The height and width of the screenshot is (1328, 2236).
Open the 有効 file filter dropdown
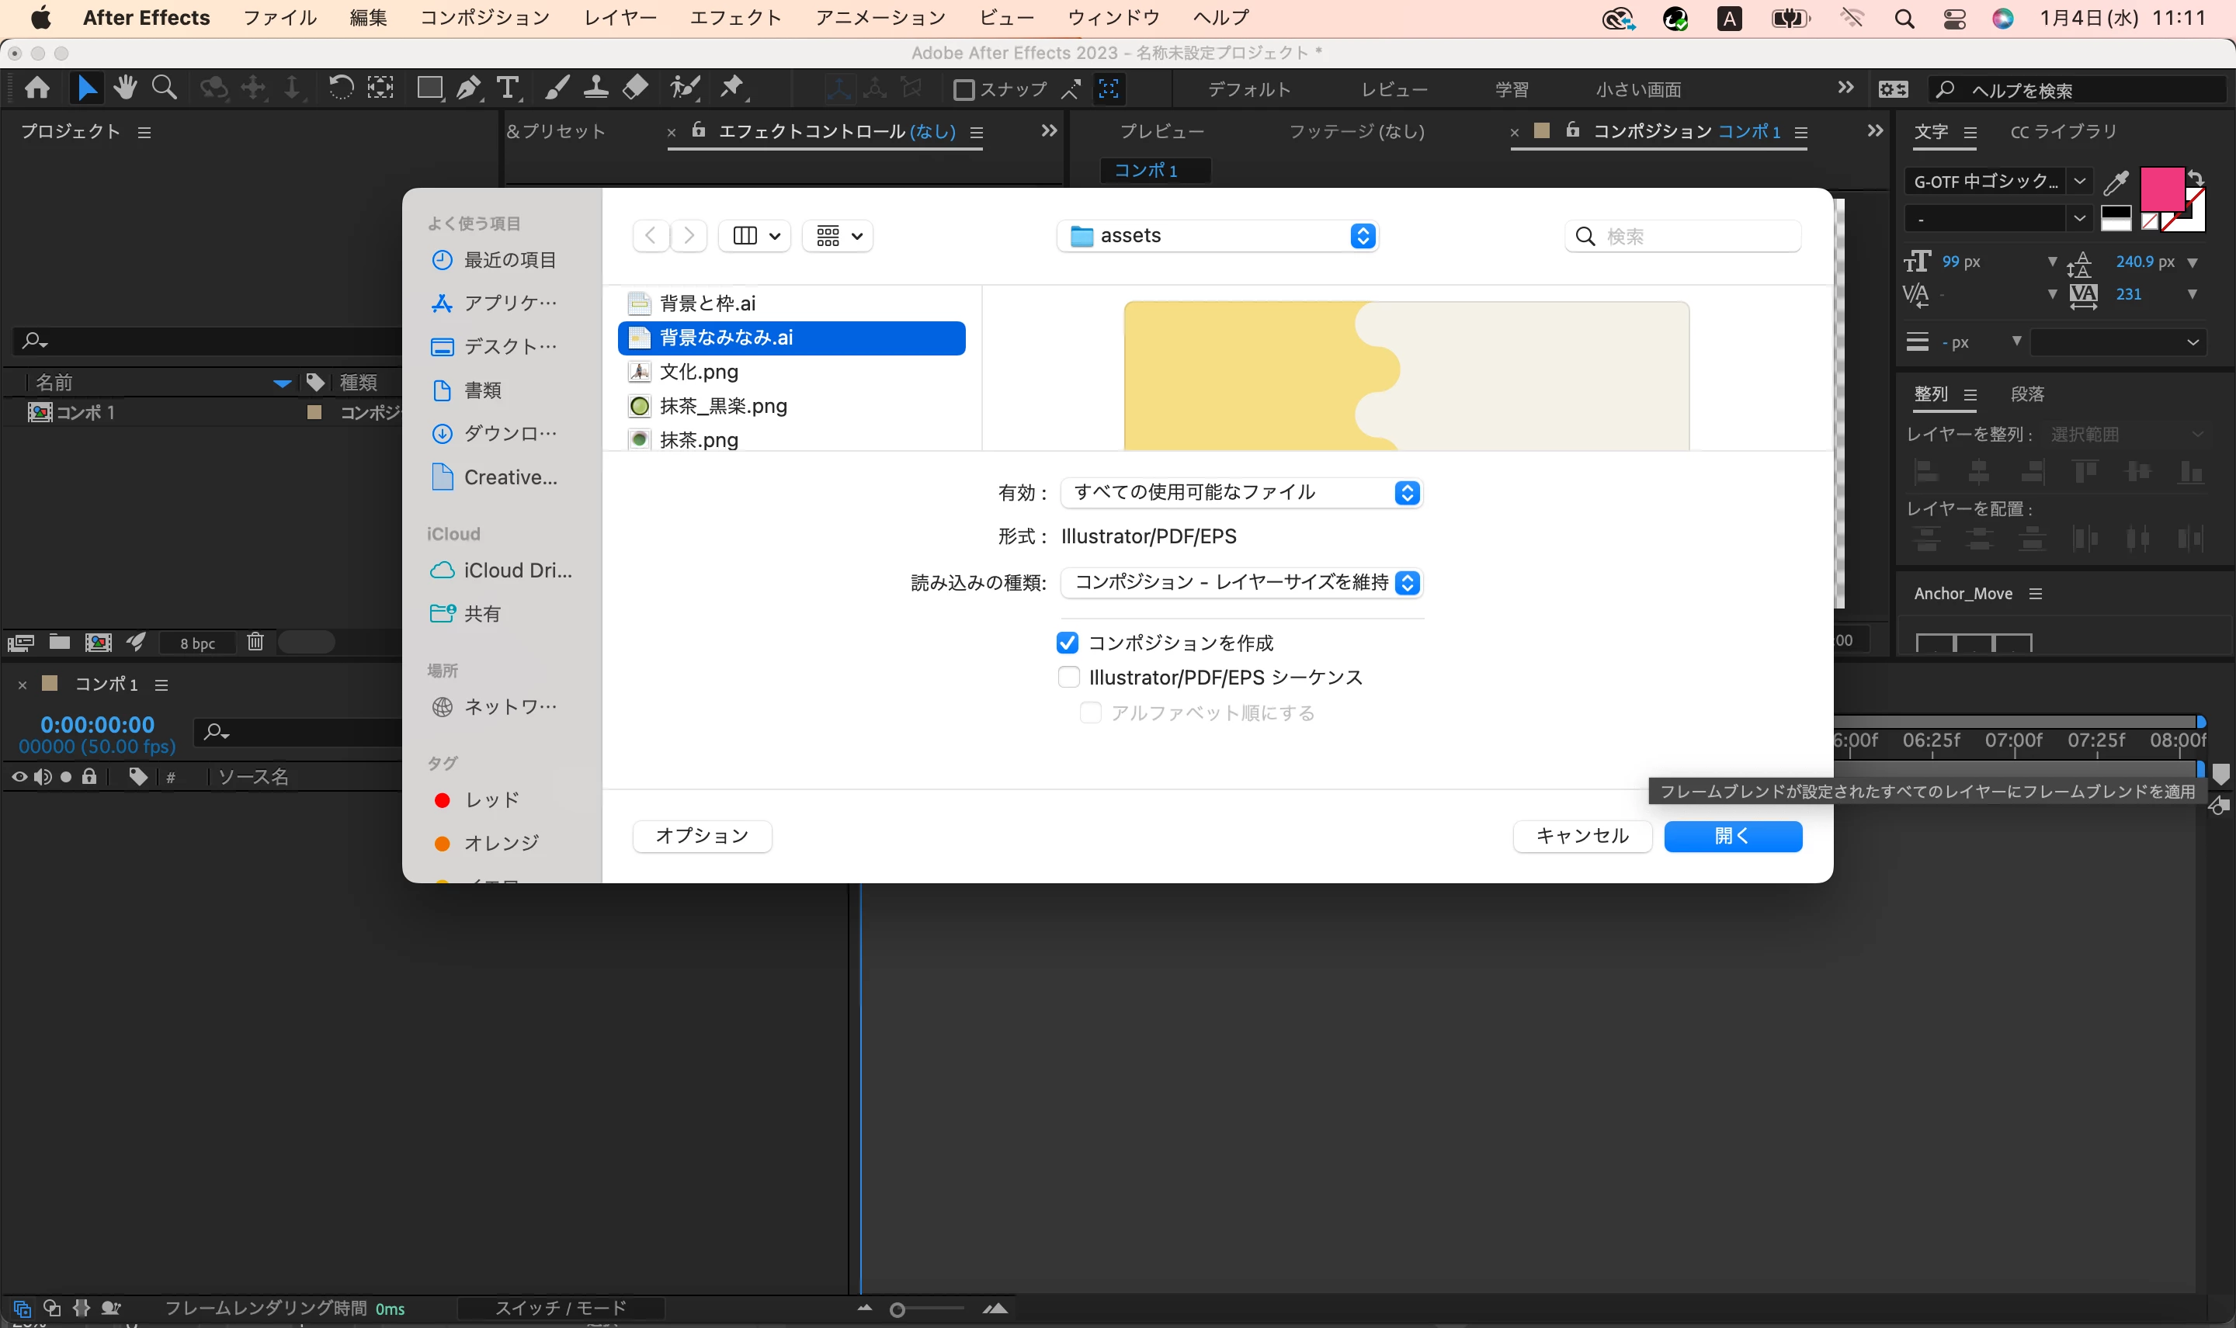pyautogui.click(x=1241, y=492)
